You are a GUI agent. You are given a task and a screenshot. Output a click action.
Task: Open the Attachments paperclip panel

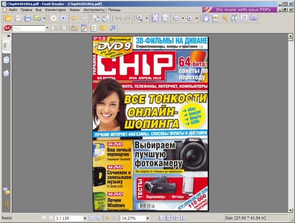[x=6, y=205]
